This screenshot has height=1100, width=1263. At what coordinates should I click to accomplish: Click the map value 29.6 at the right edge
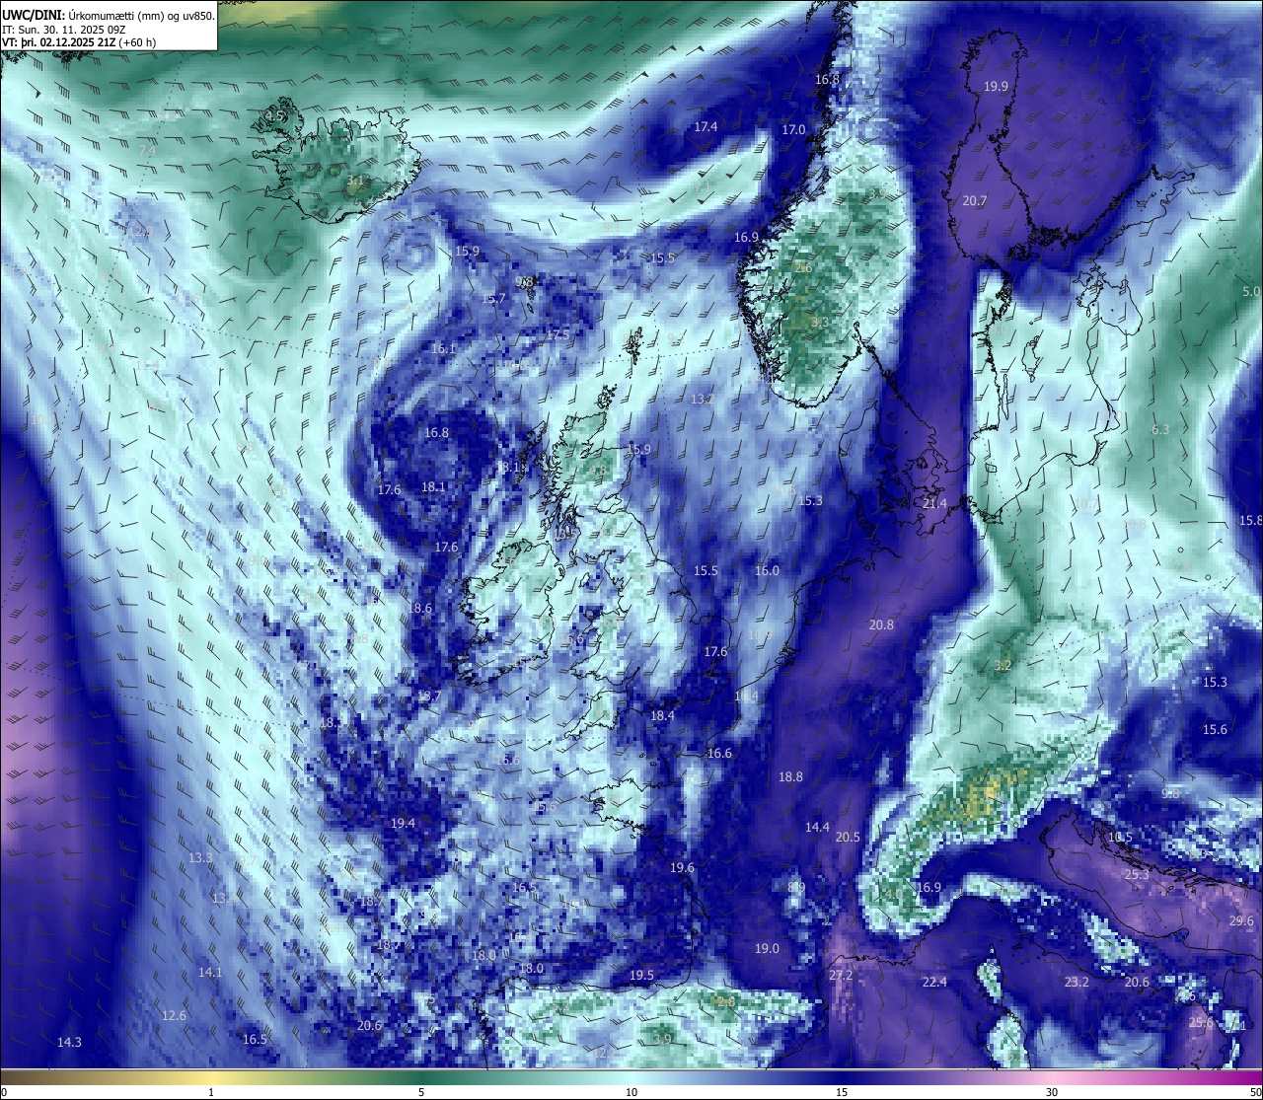[x=1241, y=921]
